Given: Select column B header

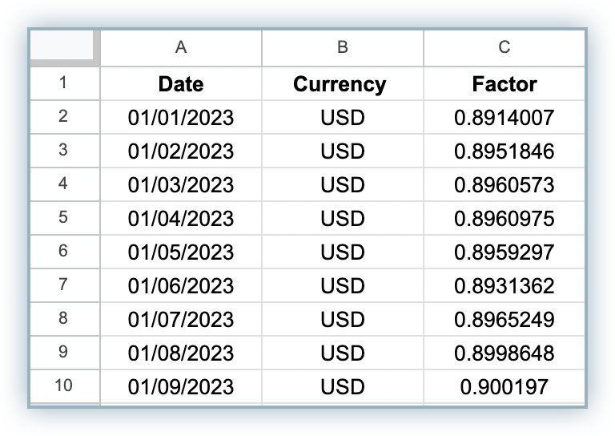Looking at the screenshot, I should coord(343,48).
